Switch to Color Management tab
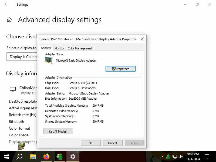This screenshot has width=216, height=162. click(80, 48)
